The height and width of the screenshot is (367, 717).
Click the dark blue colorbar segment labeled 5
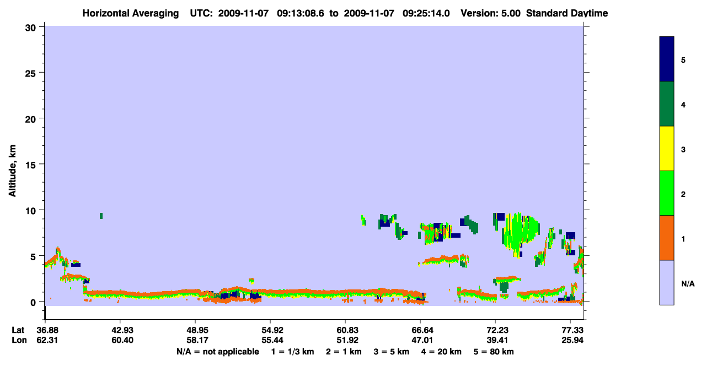click(667, 59)
